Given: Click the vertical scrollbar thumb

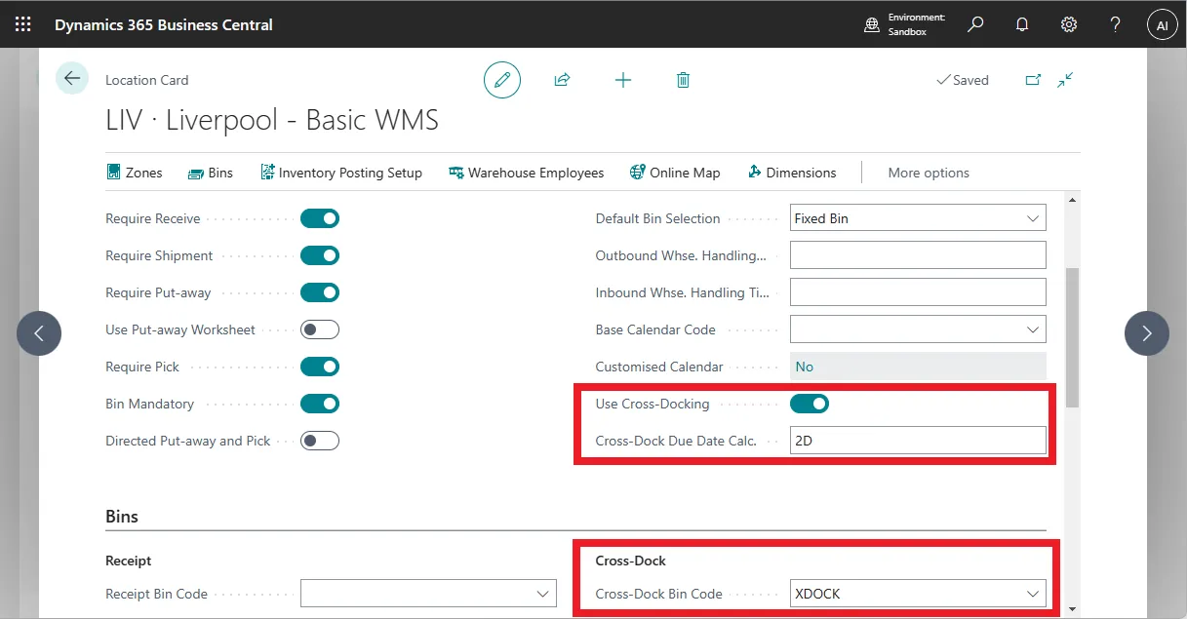Looking at the screenshot, I should [1073, 336].
